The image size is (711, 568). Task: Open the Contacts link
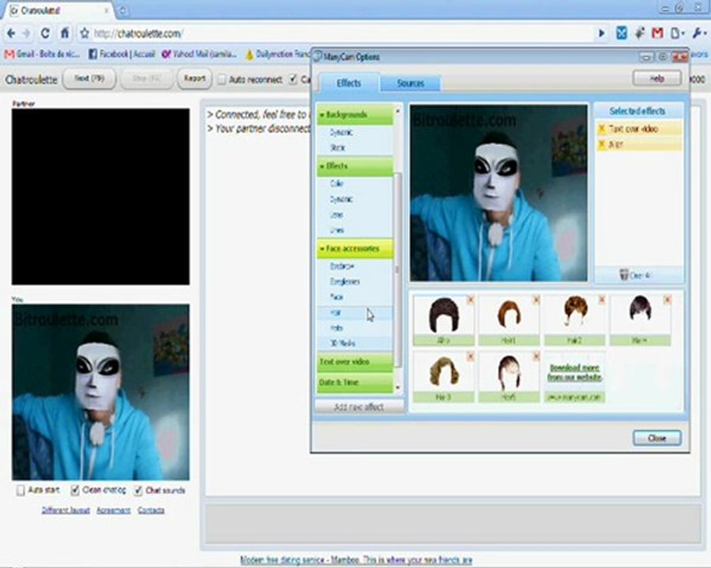(151, 510)
